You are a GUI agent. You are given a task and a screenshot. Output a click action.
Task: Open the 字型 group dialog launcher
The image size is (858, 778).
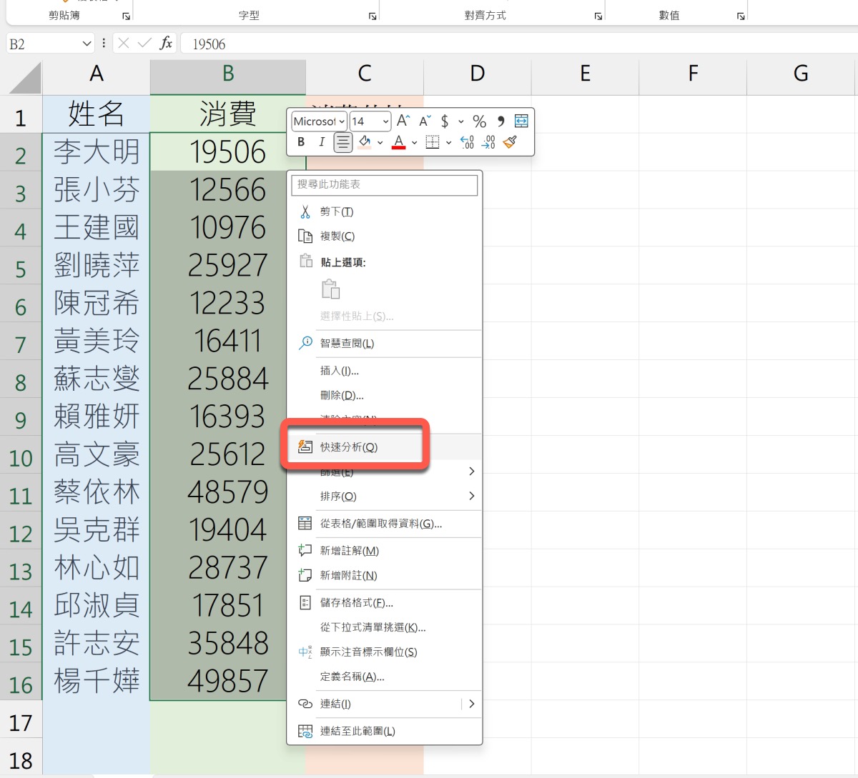(373, 16)
